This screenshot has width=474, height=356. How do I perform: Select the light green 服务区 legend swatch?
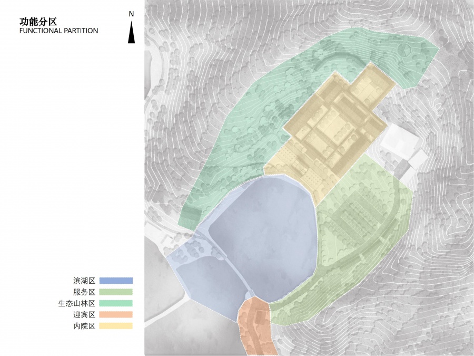point(116,292)
